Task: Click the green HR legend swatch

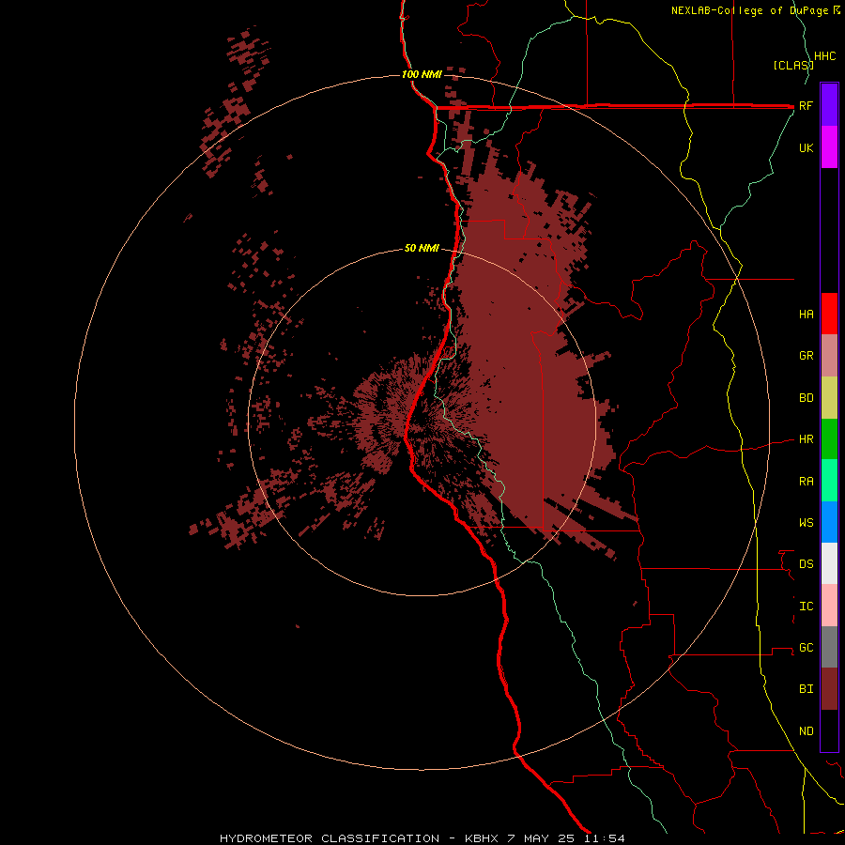Action: (829, 439)
